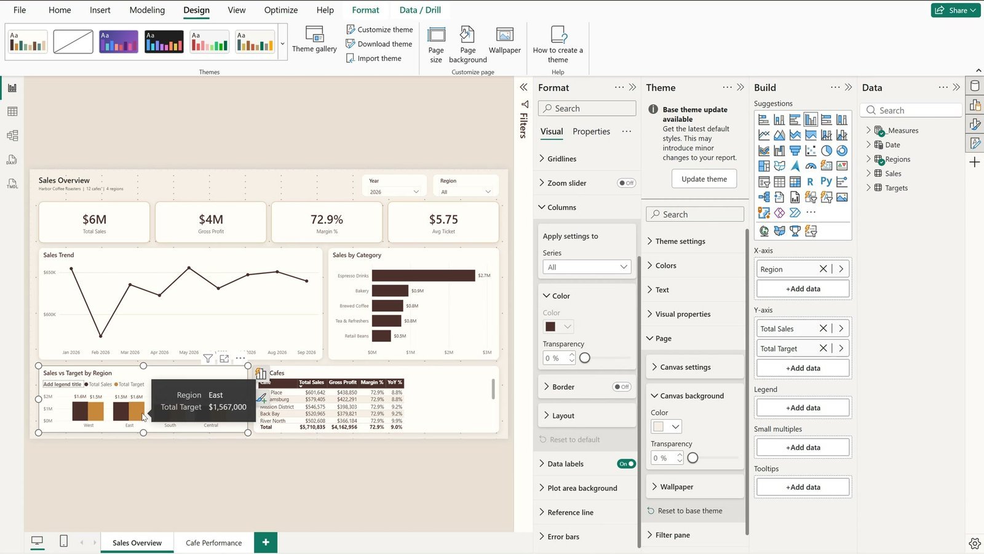Open Model view in left sidebar
Image resolution: width=984 pixels, height=554 pixels.
point(12,135)
